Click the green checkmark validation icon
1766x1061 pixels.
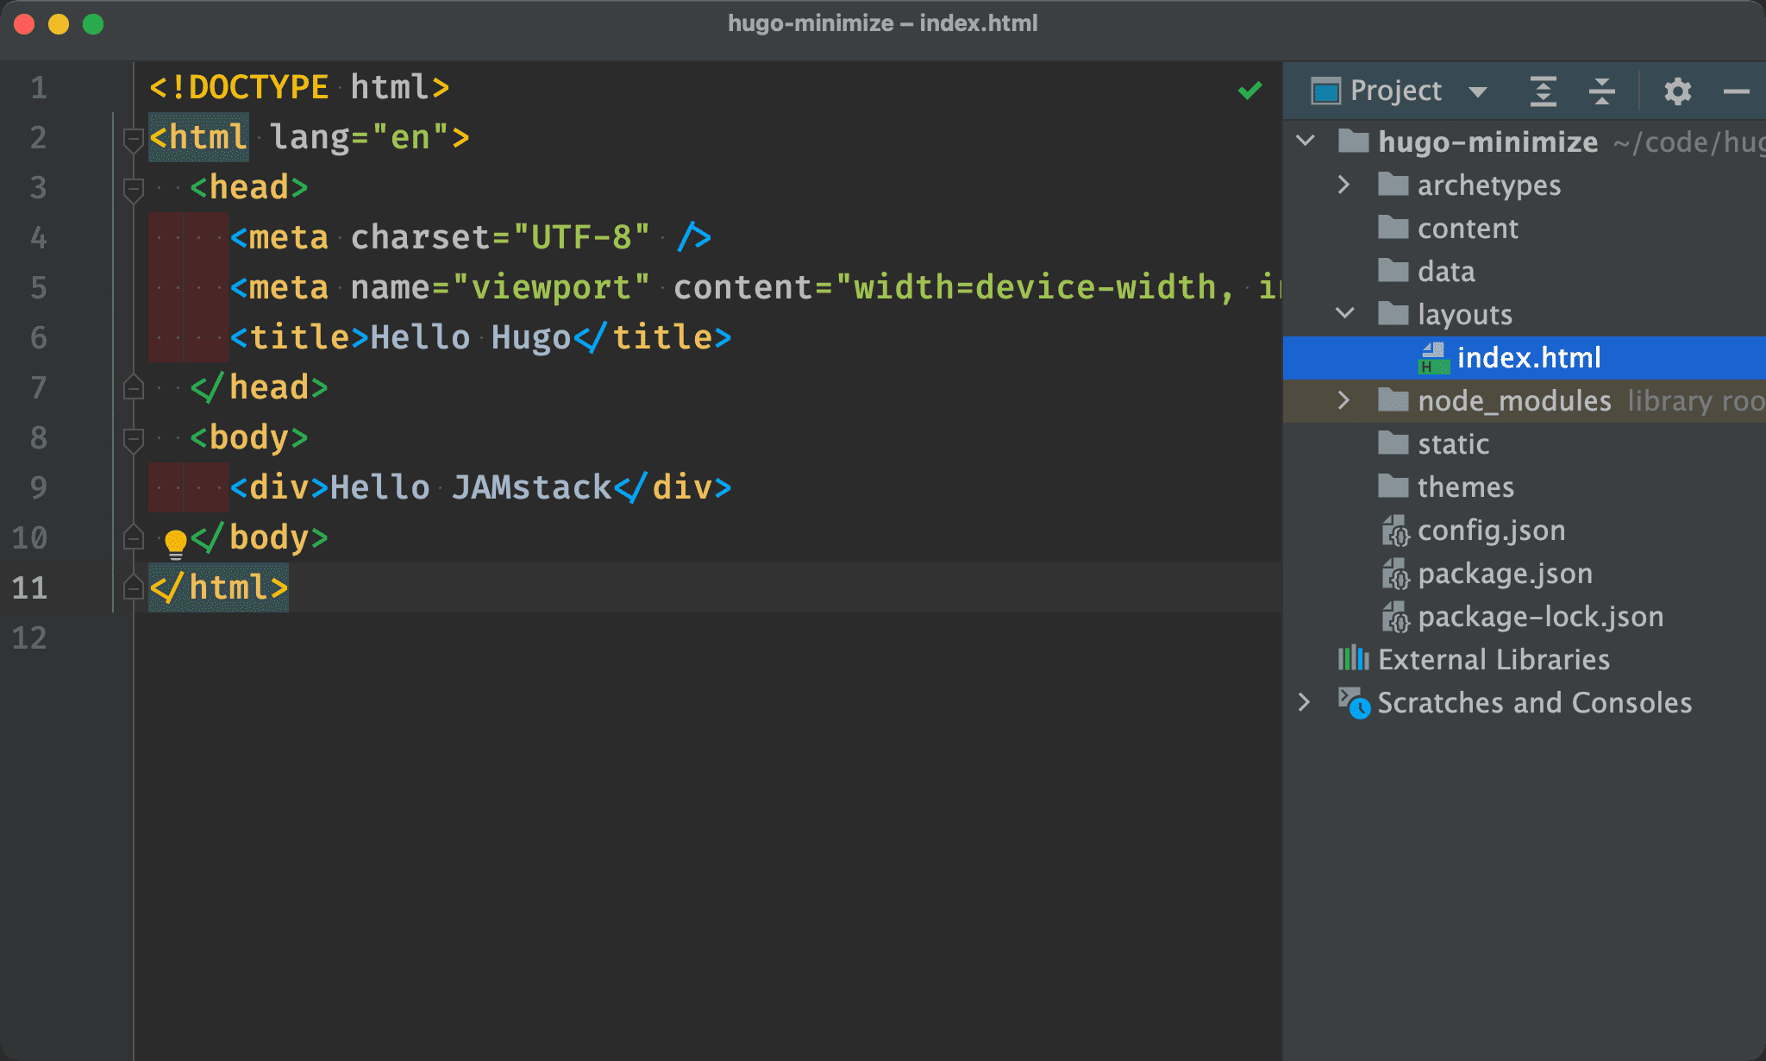[1250, 91]
